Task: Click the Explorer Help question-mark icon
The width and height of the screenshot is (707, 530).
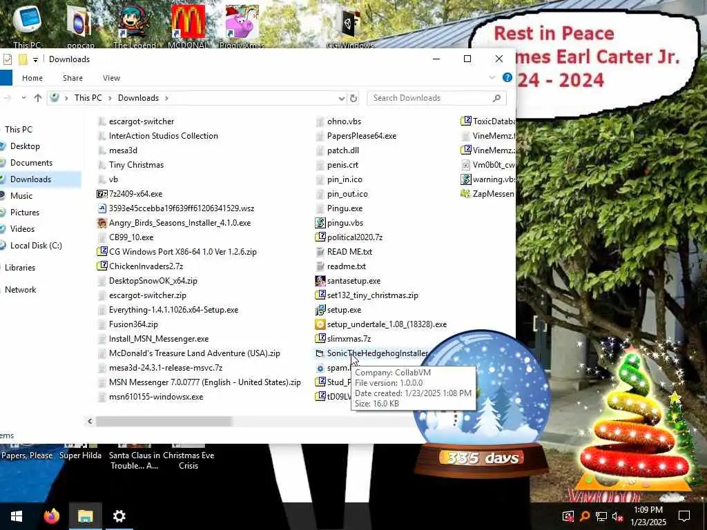Action: point(507,77)
